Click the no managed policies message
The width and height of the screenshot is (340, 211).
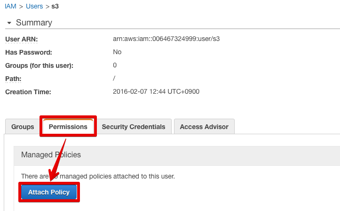tap(98, 176)
